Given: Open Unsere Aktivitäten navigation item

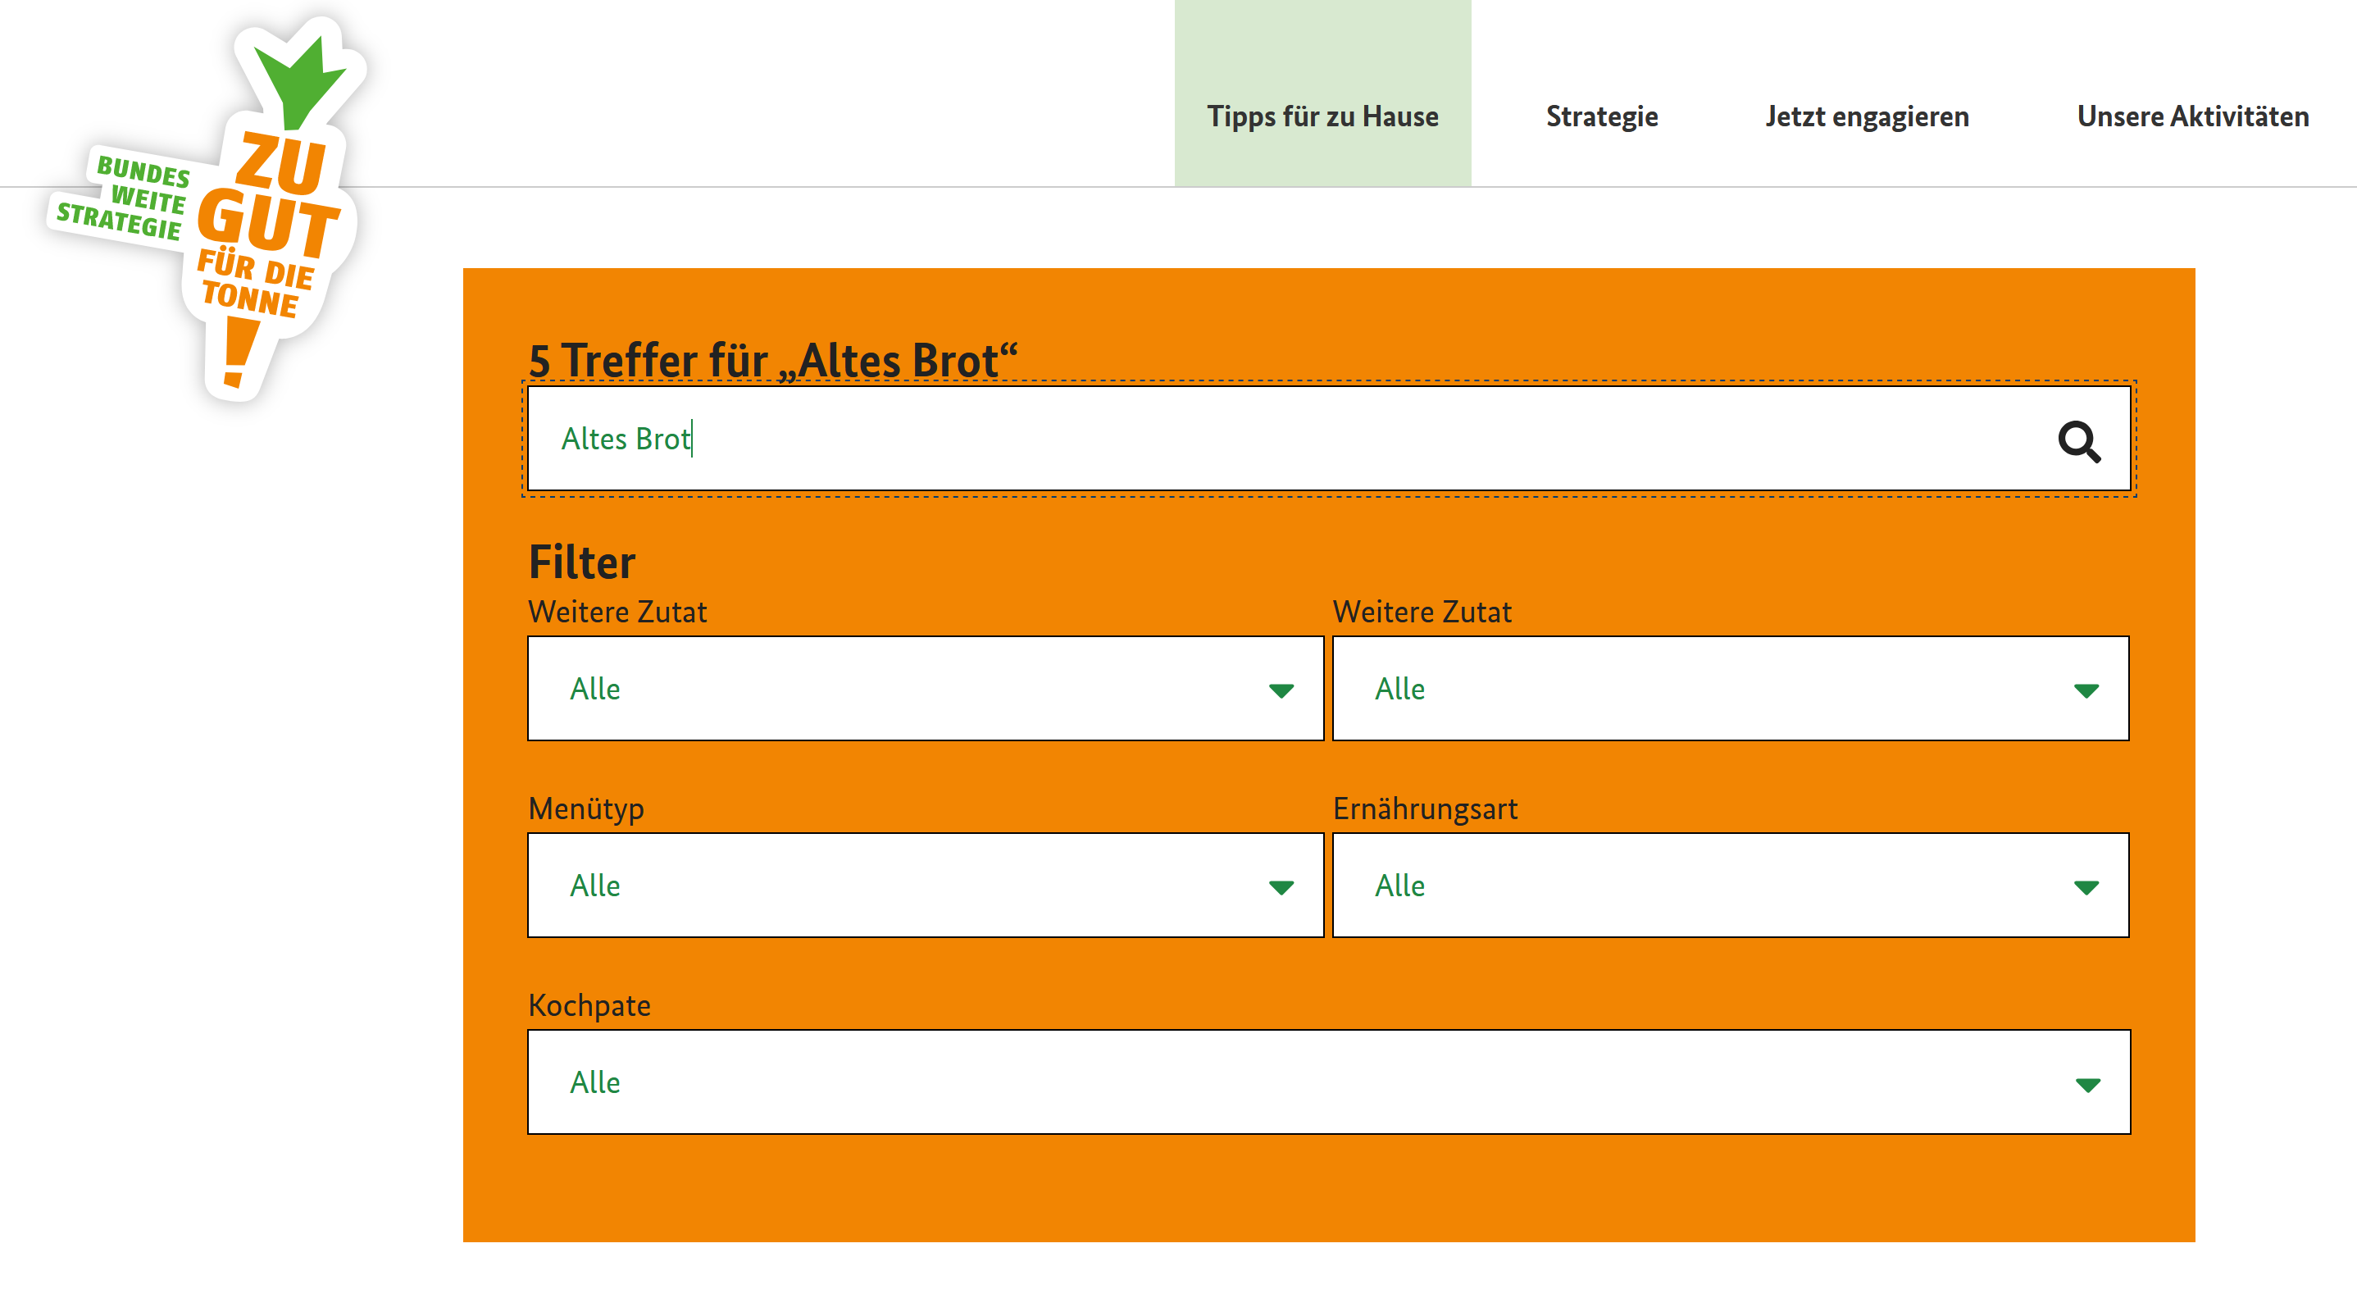Looking at the screenshot, I should tap(2192, 116).
